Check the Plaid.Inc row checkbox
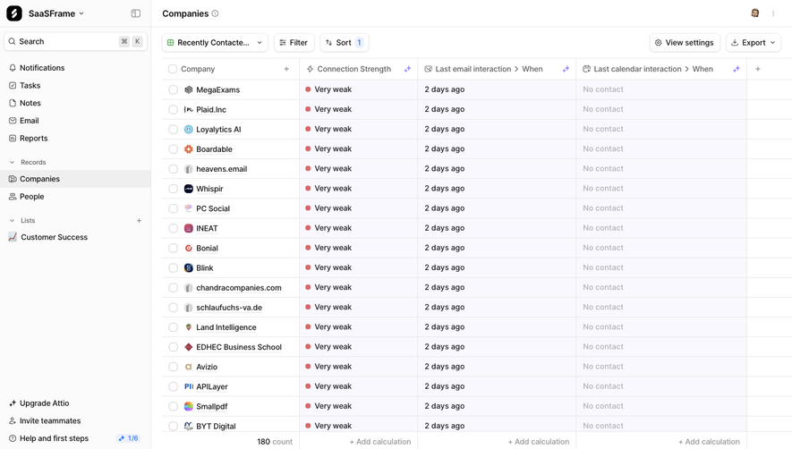This screenshot has height=449, width=792. (174, 110)
